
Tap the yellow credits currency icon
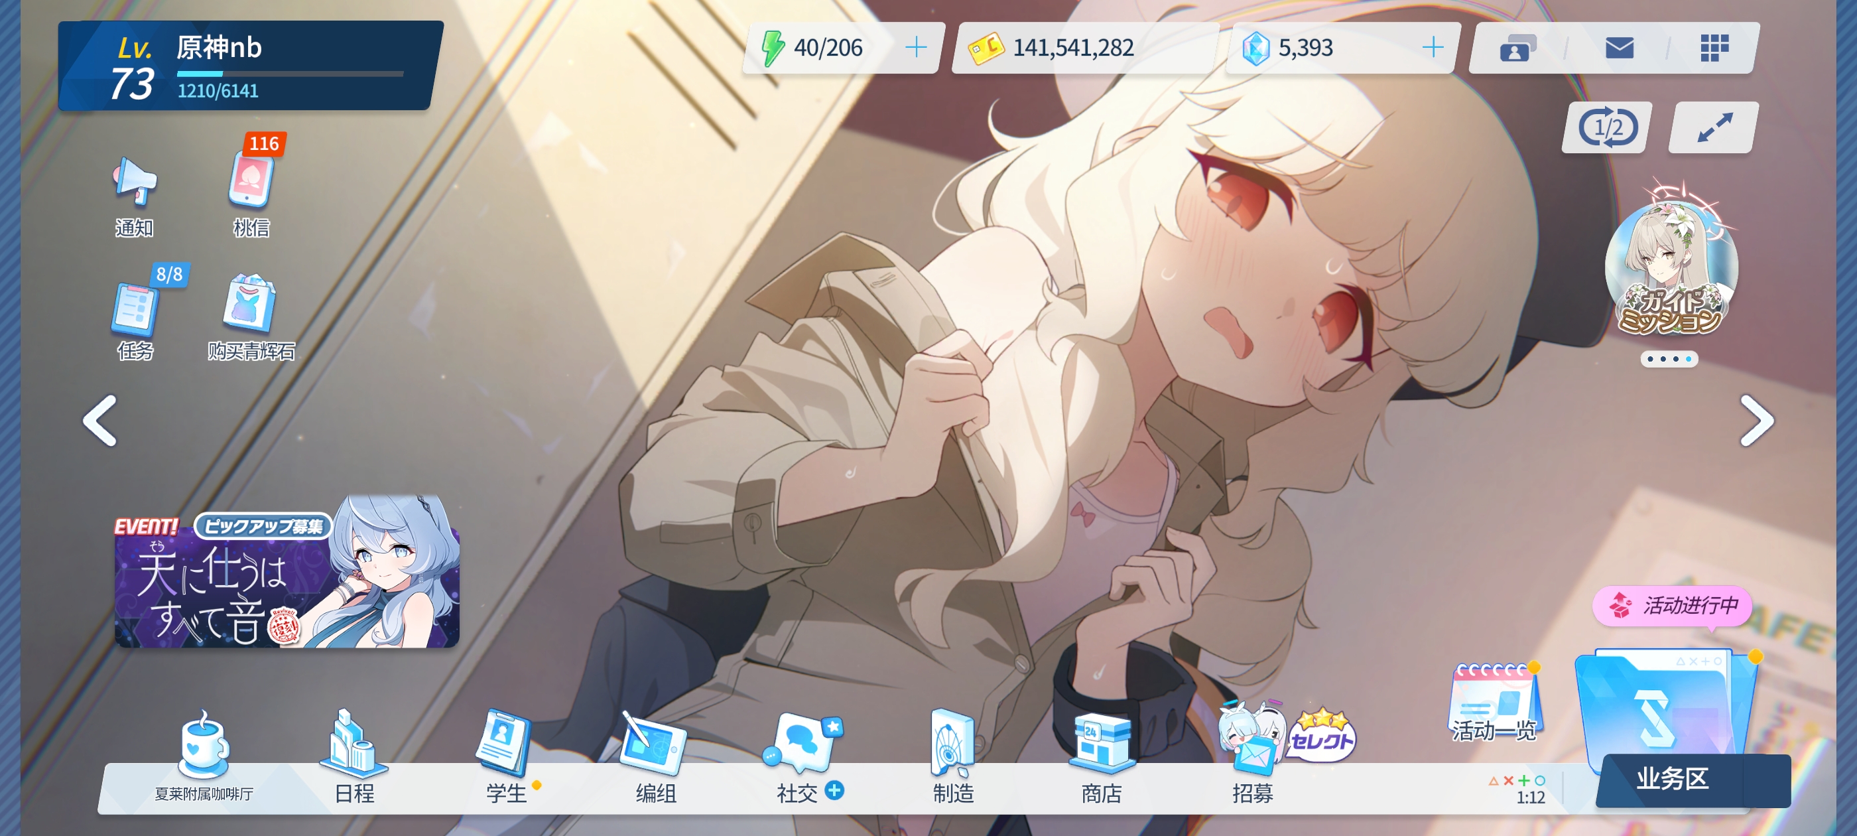(986, 48)
